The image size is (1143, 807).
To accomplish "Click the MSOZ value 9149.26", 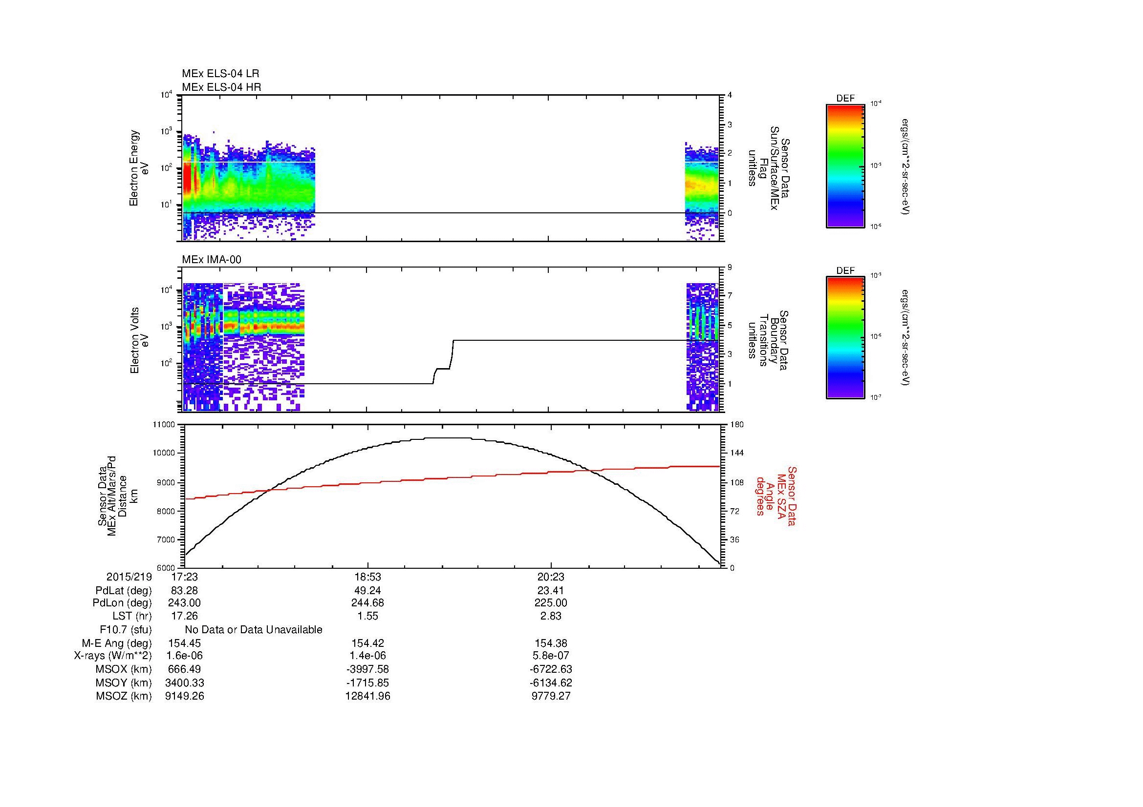I will pyautogui.click(x=184, y=696).
